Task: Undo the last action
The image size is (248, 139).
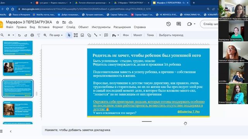Action: coord(19,35)
